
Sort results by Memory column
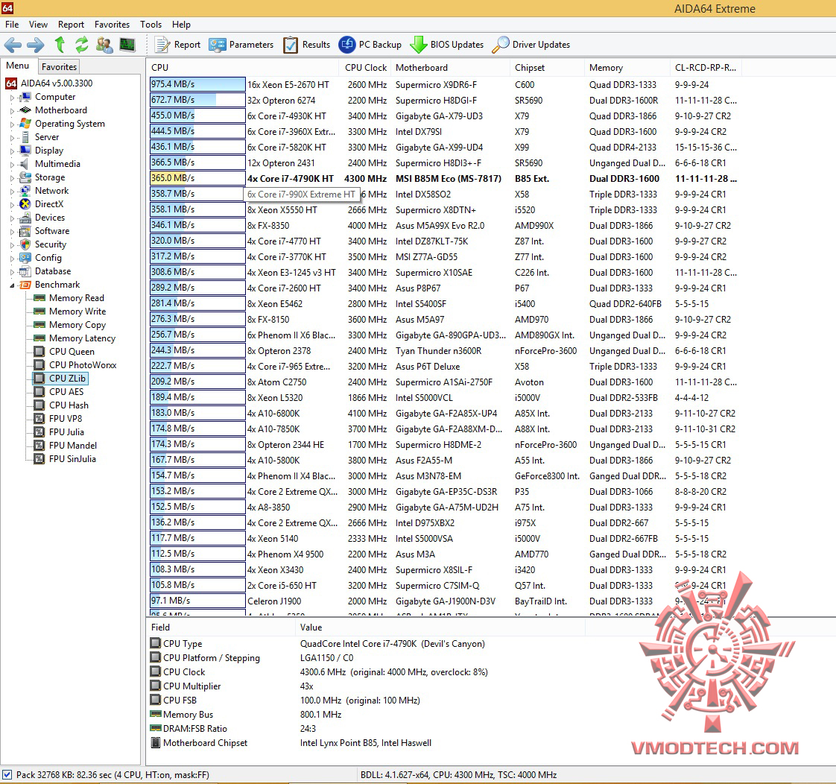click(x=627, y=68)
